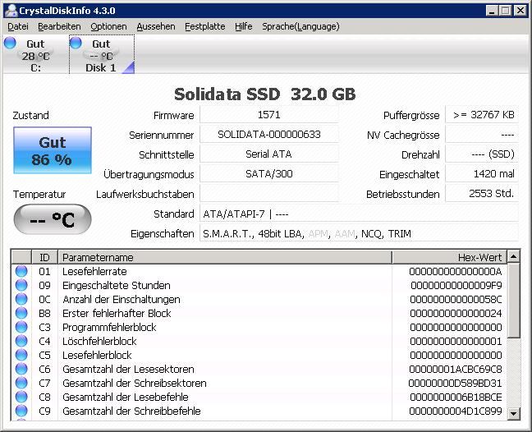This screenshot has width=532, height=432.
Task: Select the Erster fehlerhafter Block row
Action: (259, 313)
